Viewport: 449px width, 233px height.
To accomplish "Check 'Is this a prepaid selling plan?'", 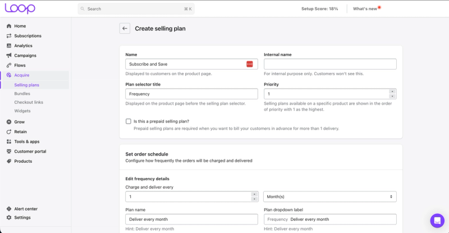I will 129,121.
